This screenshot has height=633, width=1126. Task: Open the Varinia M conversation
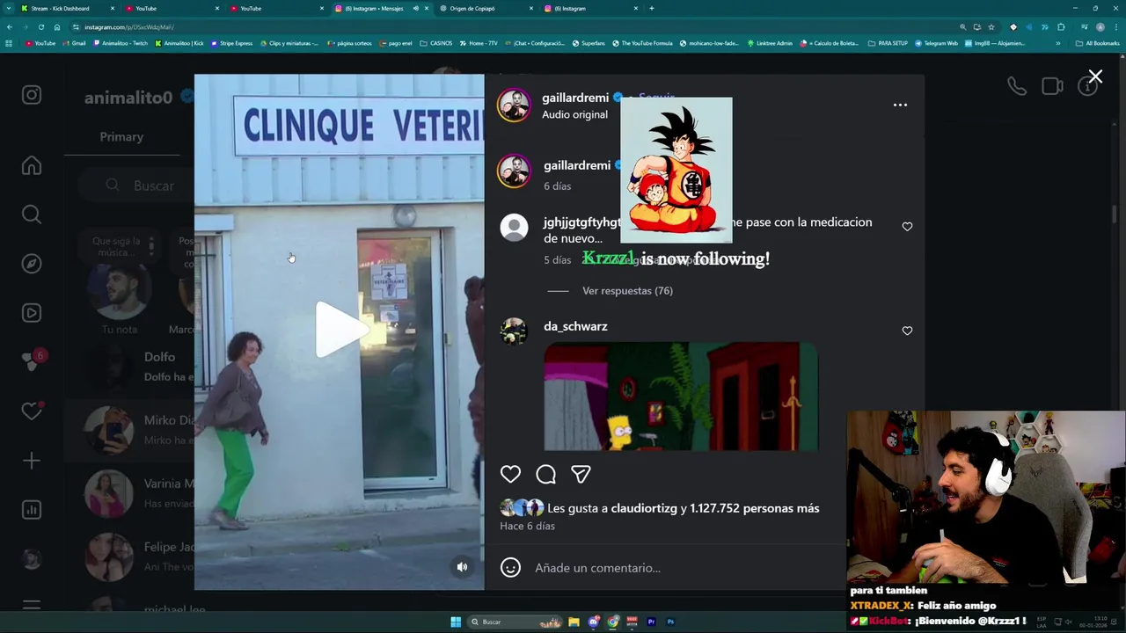[130, 492]
